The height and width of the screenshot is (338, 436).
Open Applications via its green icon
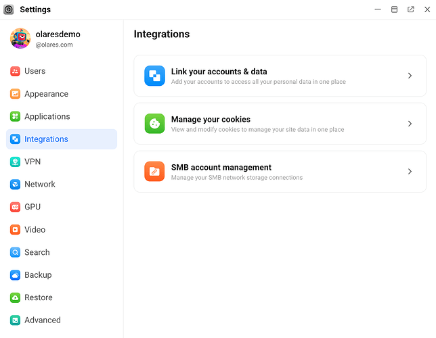[x=16, y=116]
